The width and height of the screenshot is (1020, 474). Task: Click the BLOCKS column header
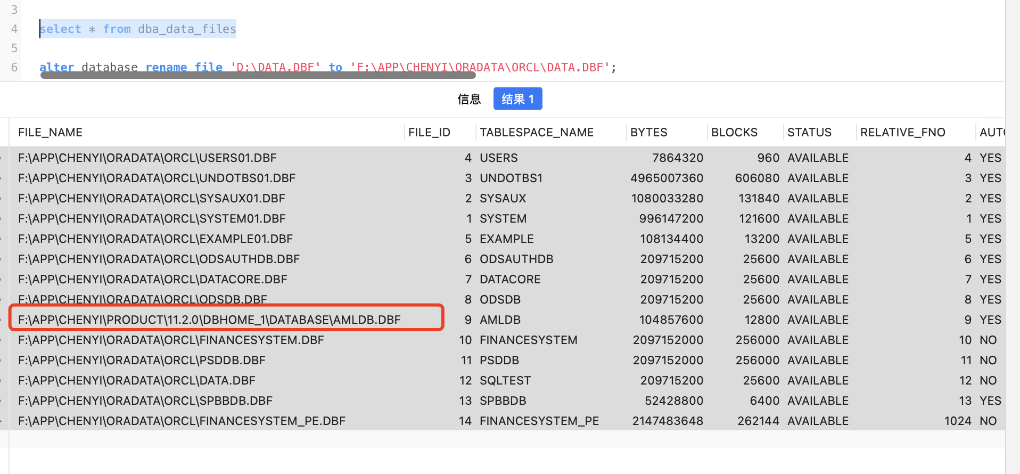coord(734,132)
